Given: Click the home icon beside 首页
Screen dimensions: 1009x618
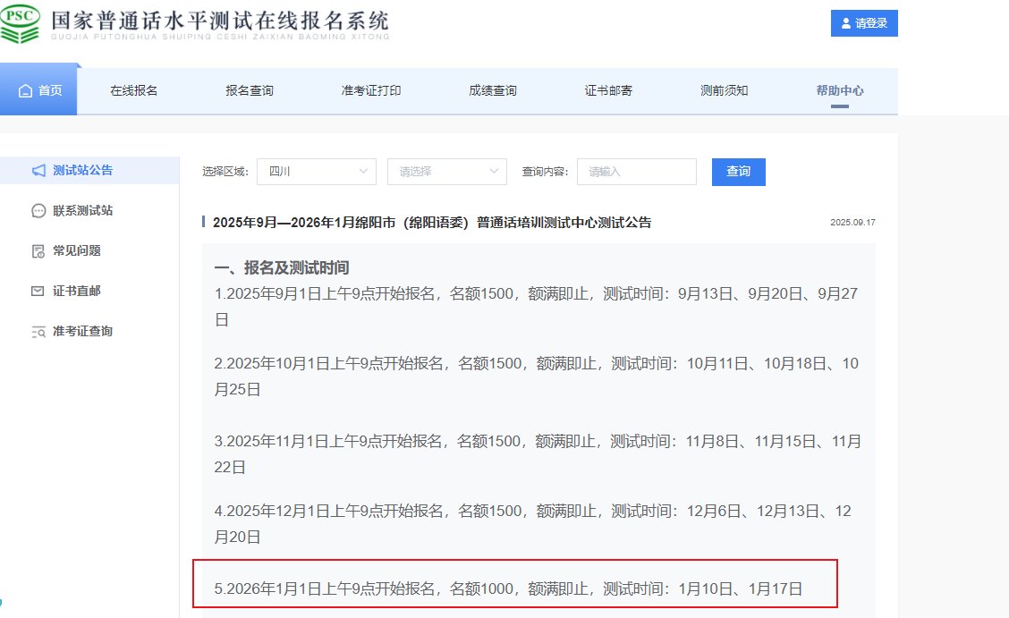Looking at the screenshot, I should pos(25,90).
